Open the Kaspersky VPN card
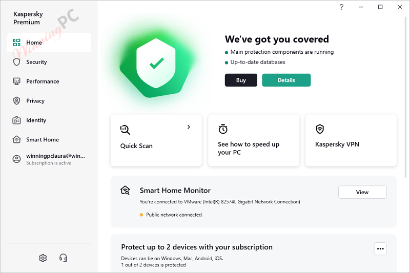This screenshot has height=273, width=410. tap(351, 140)
